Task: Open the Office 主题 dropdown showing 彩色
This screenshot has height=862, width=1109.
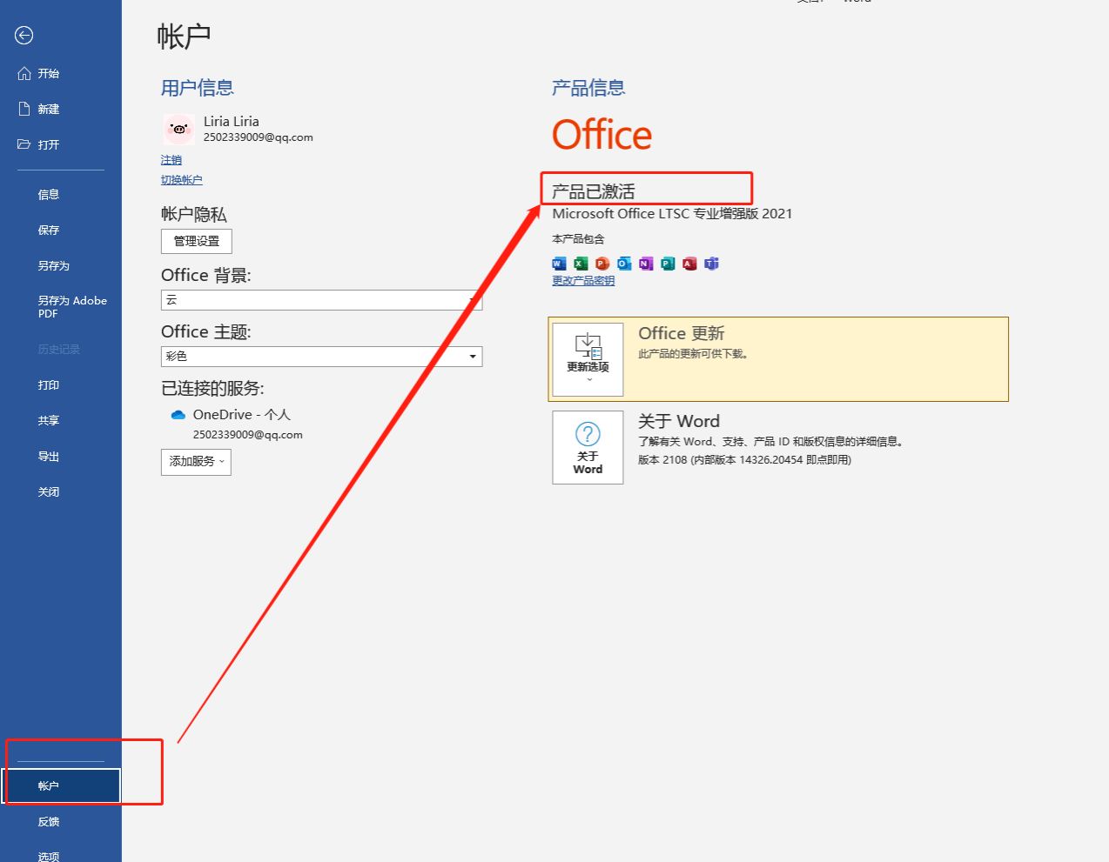Action: (x=473, y=357)
